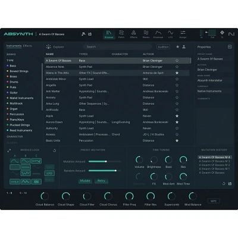Click the Filter Freq macro knob
The width and height of the screenshot is (238, 238).
[129, 196]
